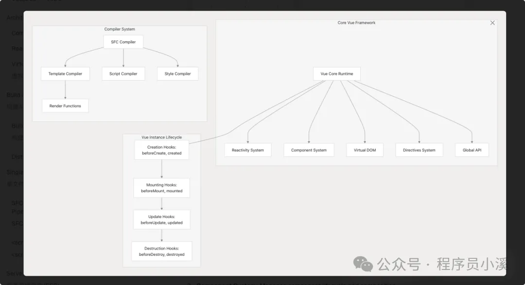Click the Core Vue Framework group title

[x=356, y=23]
